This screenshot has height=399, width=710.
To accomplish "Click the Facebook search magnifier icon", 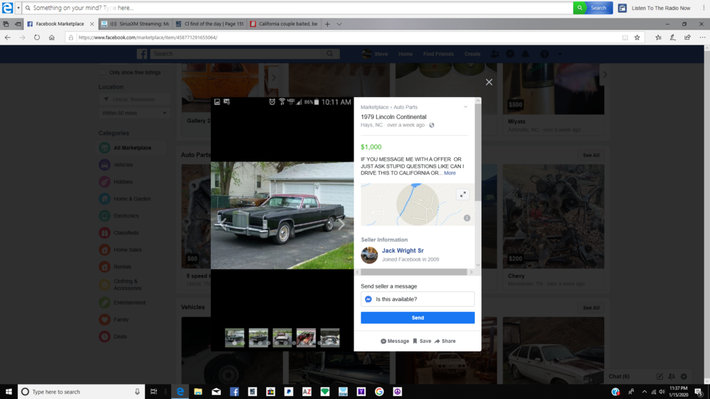I will (x=330, y=54).
